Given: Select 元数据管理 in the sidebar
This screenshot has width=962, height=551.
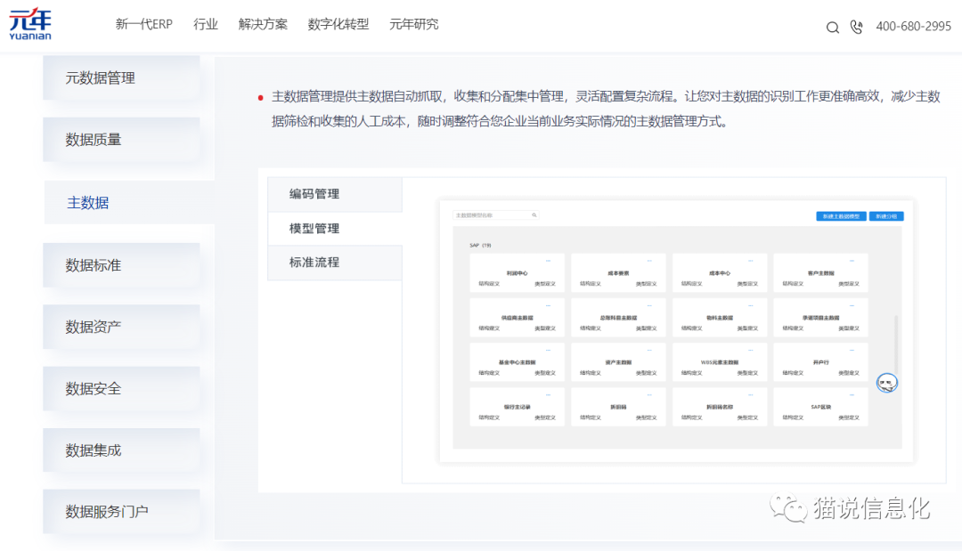Looking at the screenshot, I should tap(100, 78).
